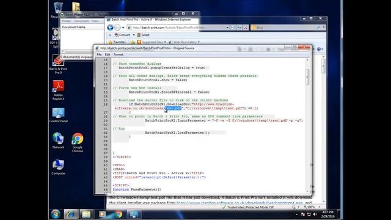Click the Select toolbar button
Viewport: 391px width, 220px height.
click(x=144, y=35)
